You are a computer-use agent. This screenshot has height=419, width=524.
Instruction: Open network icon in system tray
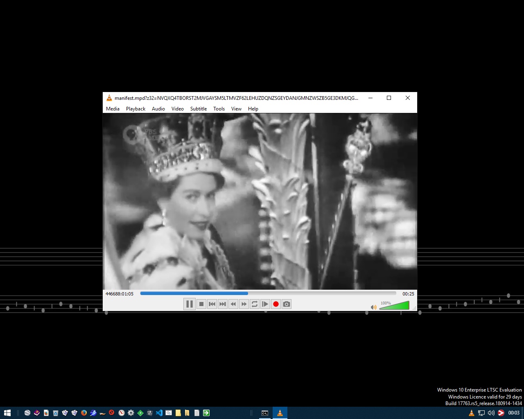tap(481, 413)
